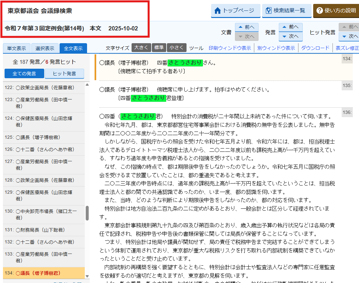Click the ダウンロード link

tap(315, 48)
